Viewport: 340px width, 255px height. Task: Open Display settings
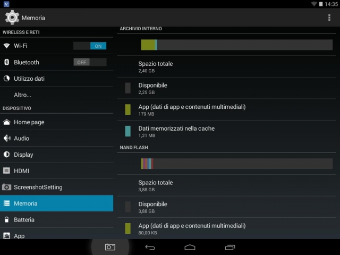coord(57,155)
